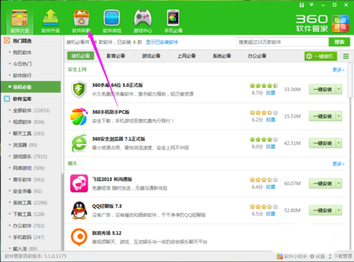Click 一键安装 for 360杀毒
The height and width of the screenshot is (262, 354).
tap(322, 89)
